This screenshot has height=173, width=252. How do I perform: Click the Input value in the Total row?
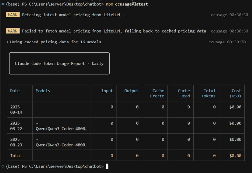(x=112, y=156)
